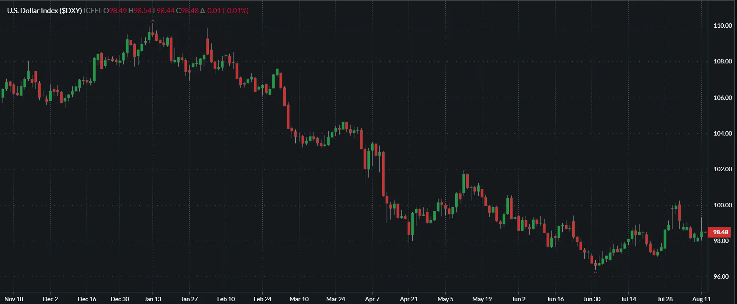Click the Mar 24 date on time axis

coord(335,299)
